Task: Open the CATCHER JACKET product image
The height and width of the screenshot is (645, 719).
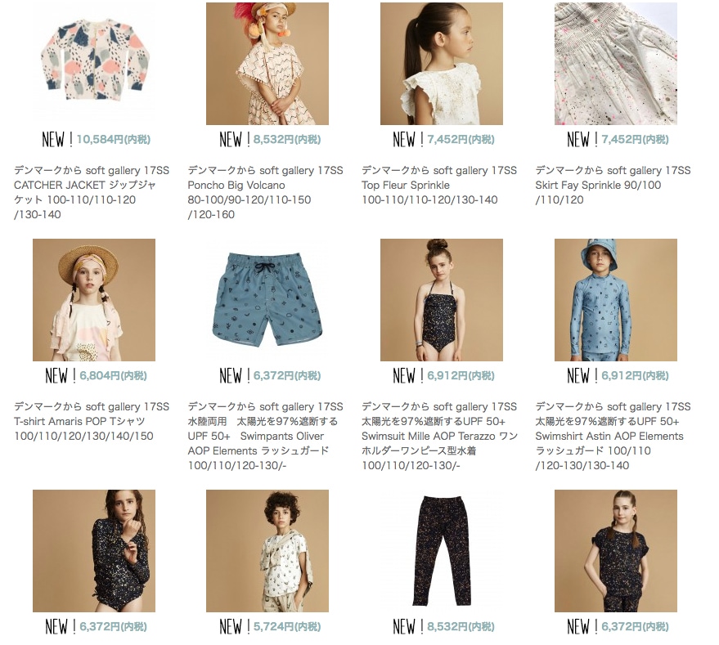Action: pos(94,64)
